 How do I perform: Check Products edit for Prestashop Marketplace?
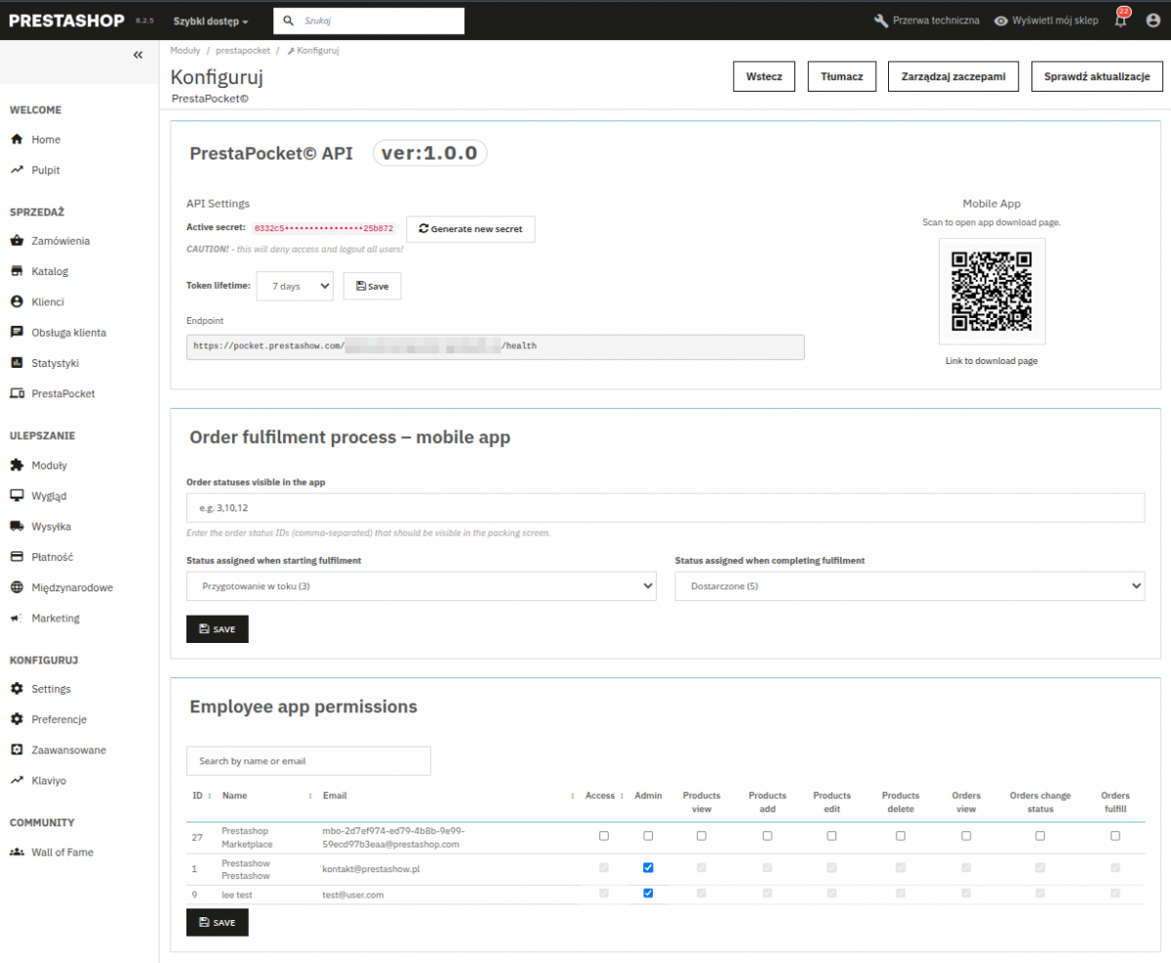831,836
